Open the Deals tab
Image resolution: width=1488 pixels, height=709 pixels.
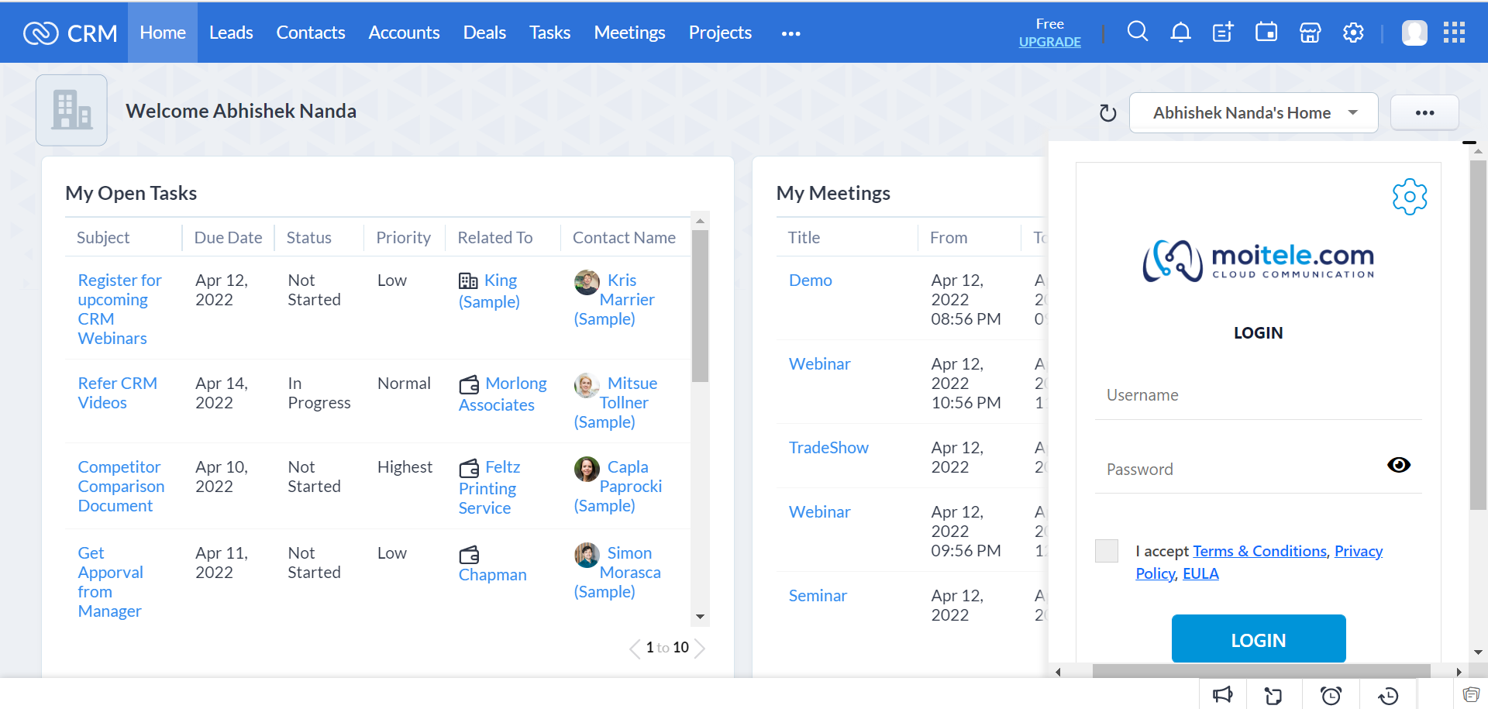point(484,33)
